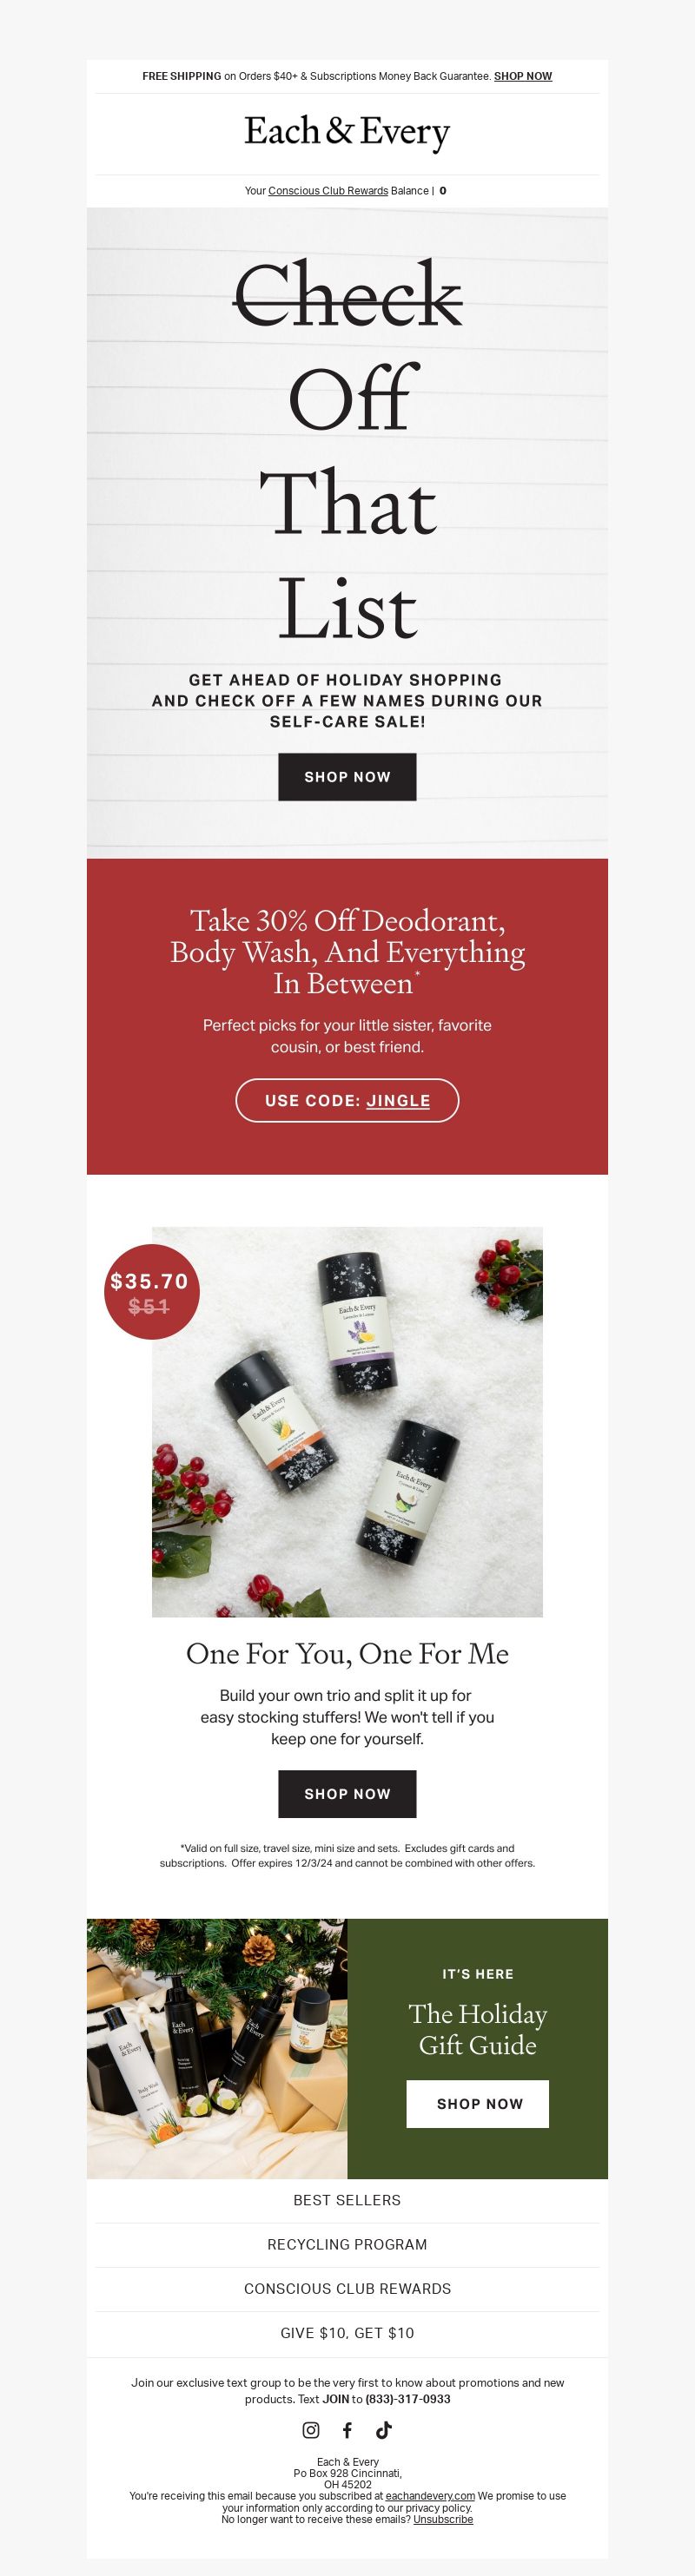Screen dimensions: 695x2576
Task: Click the Check Off That List hero heading
Action: point(347,450)
